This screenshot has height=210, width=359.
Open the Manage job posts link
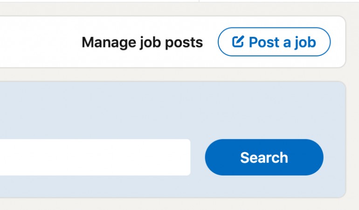pos(142,42)
